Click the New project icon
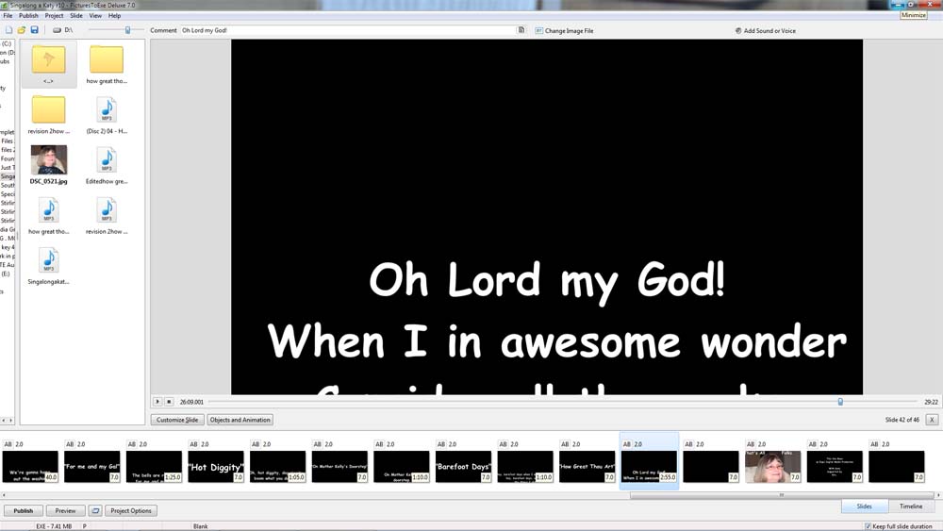 8,30
